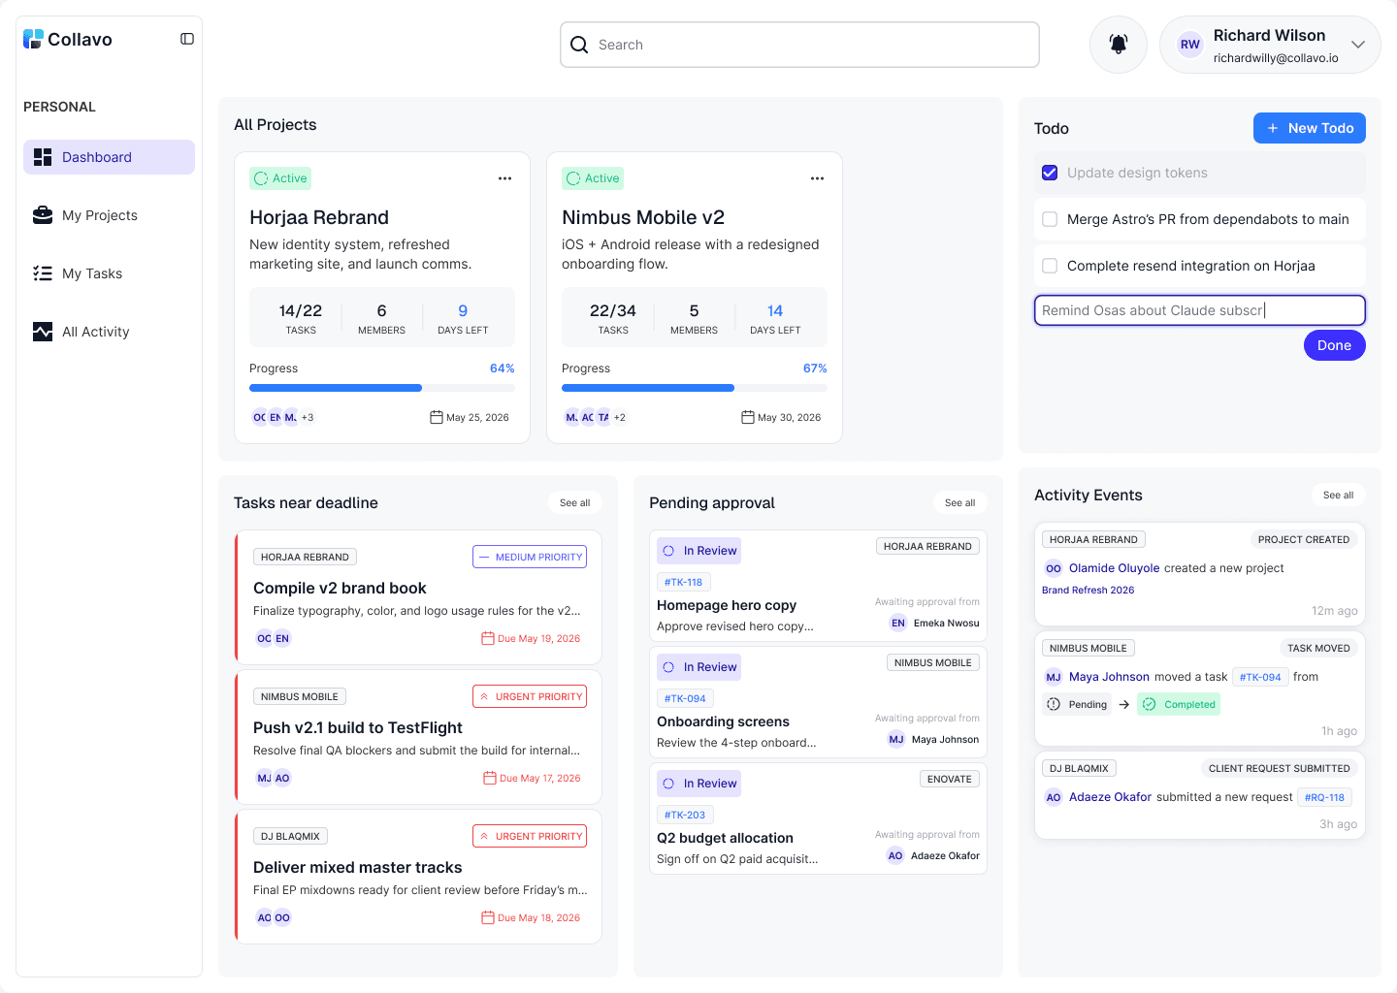Image resolution: width=1397 pixels, height=993 pixels.
Task: Click Maya Johnson's MJ avatar in Pending approval
Action: click(x=896, y=739)
